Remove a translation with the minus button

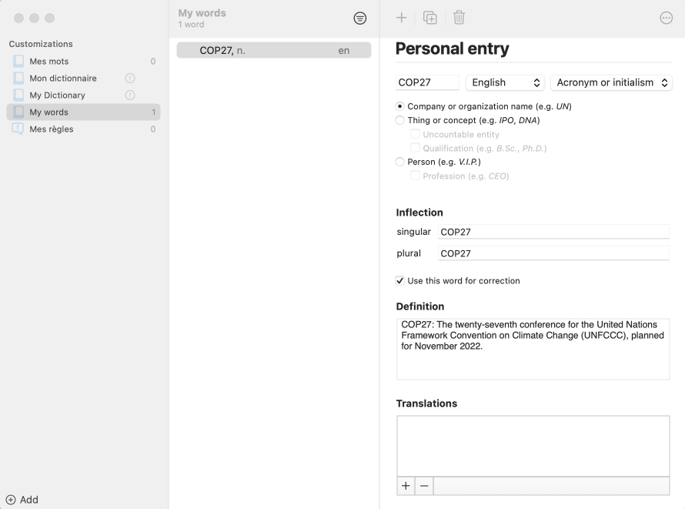(424, 486)
